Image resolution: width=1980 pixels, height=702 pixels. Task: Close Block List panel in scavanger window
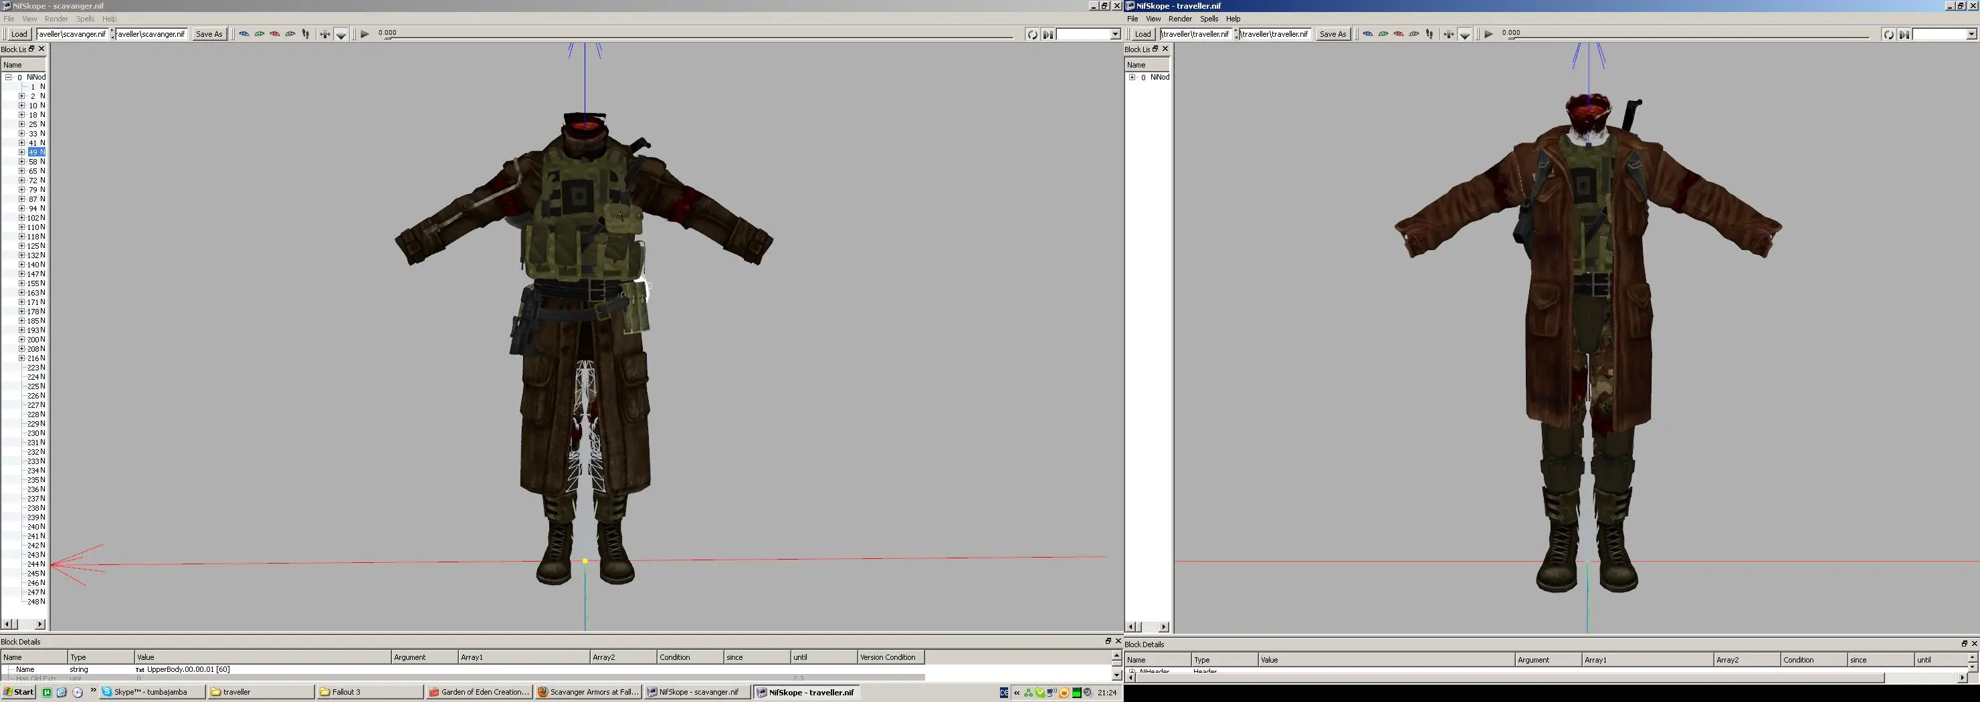click(41, 48)
